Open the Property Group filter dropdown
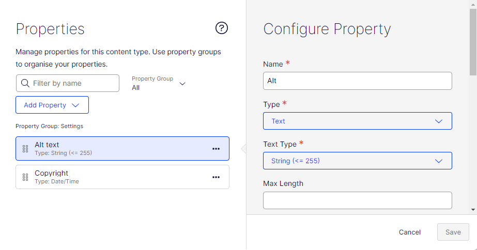This screenshot has height=250, width=477. [x=159, y=83]
